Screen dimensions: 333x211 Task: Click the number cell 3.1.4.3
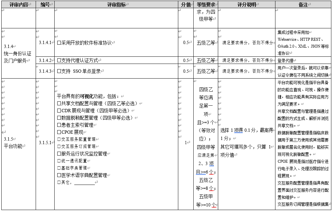pos(45,71)
